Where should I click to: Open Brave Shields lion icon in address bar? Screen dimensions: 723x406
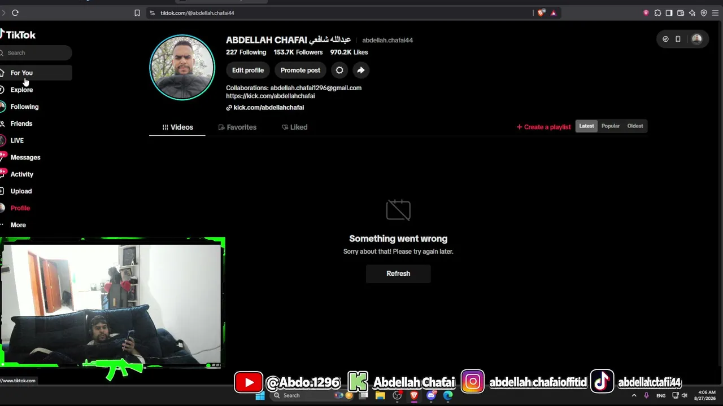tap(541, 12)
